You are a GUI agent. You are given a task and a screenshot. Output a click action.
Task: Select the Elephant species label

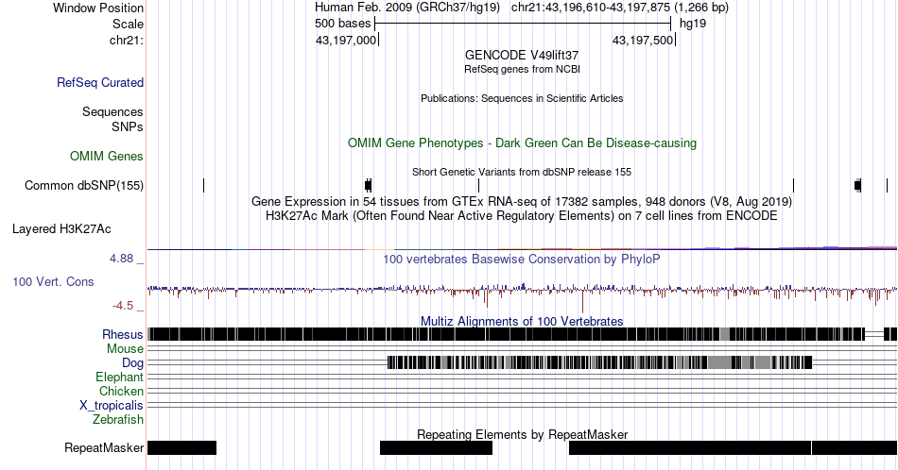[x=119, y=377]
